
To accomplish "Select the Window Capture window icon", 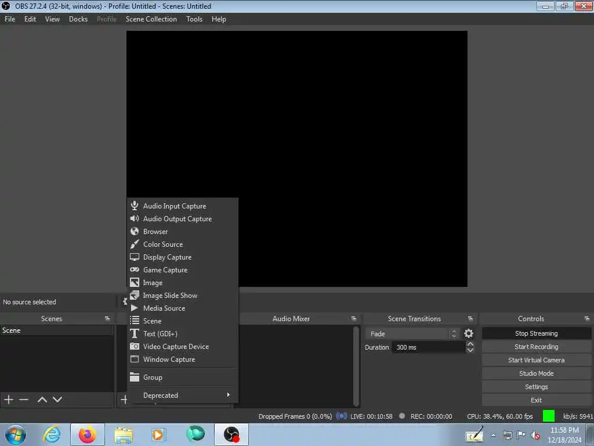I will [135, 359].
